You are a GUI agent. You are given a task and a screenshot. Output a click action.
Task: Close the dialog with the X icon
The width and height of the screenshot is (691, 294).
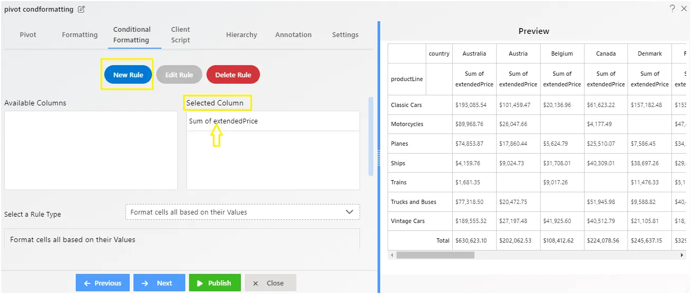point(684,8)
